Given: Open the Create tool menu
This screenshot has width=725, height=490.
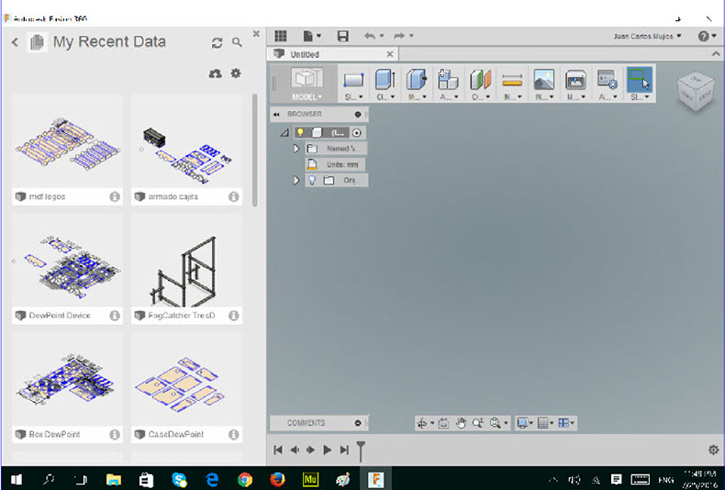Looking at the screenshot, I should 385,84.
